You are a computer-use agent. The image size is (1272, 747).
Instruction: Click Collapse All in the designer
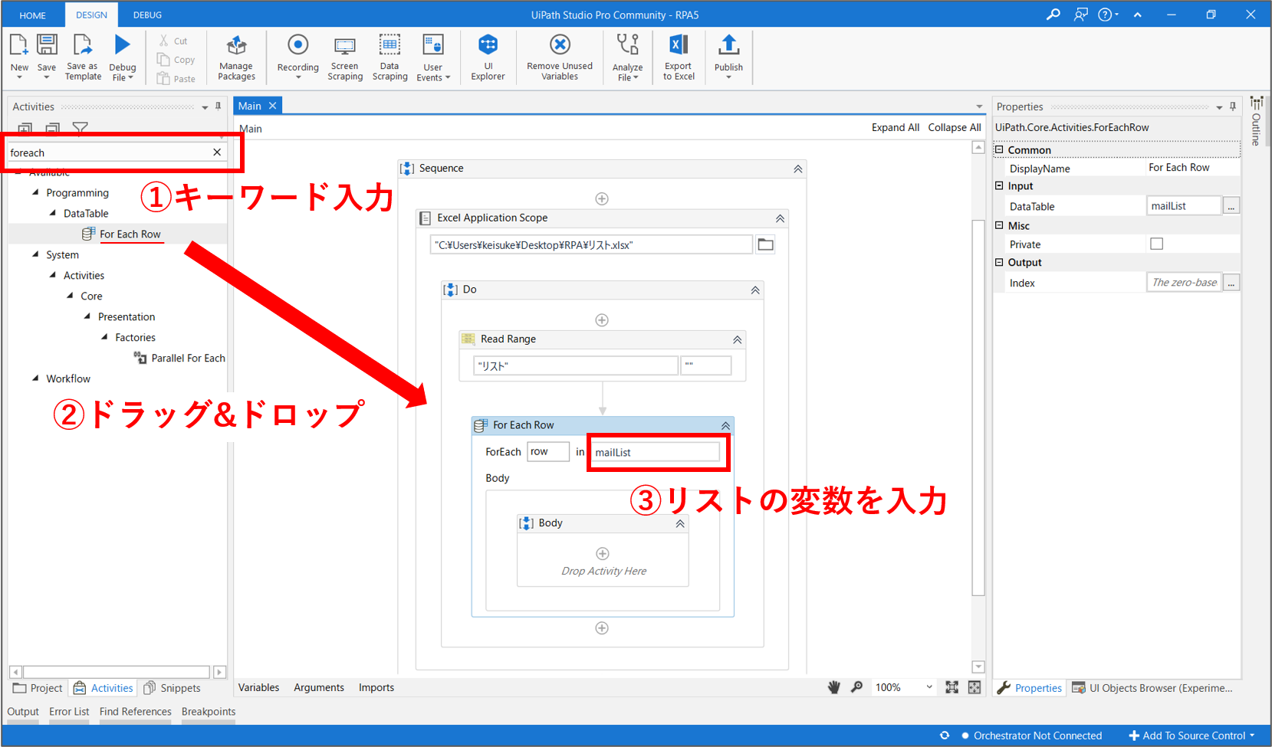(x=954, y=127)
